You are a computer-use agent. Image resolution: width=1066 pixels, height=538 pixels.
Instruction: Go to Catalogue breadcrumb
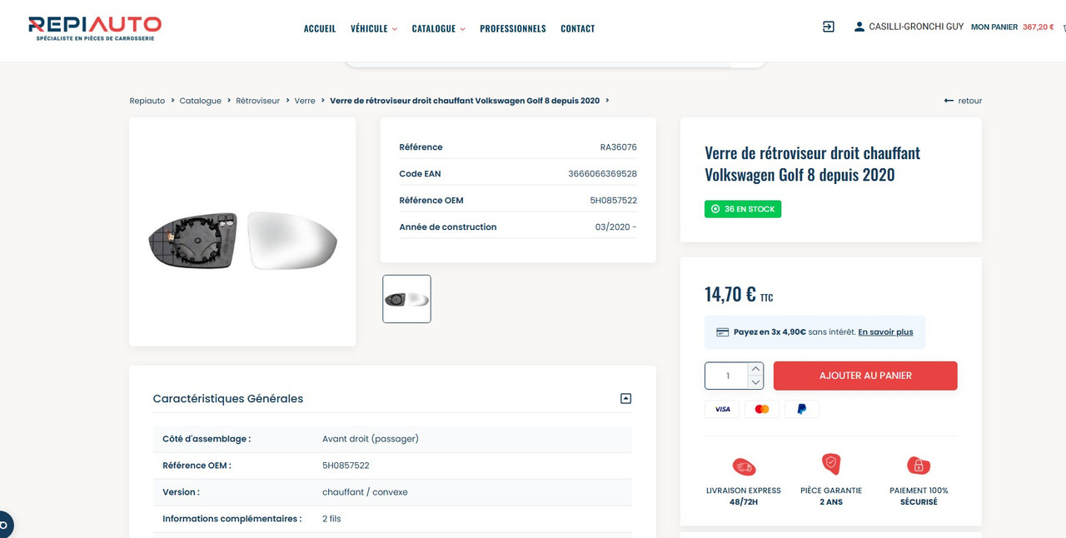click(201, 101)
